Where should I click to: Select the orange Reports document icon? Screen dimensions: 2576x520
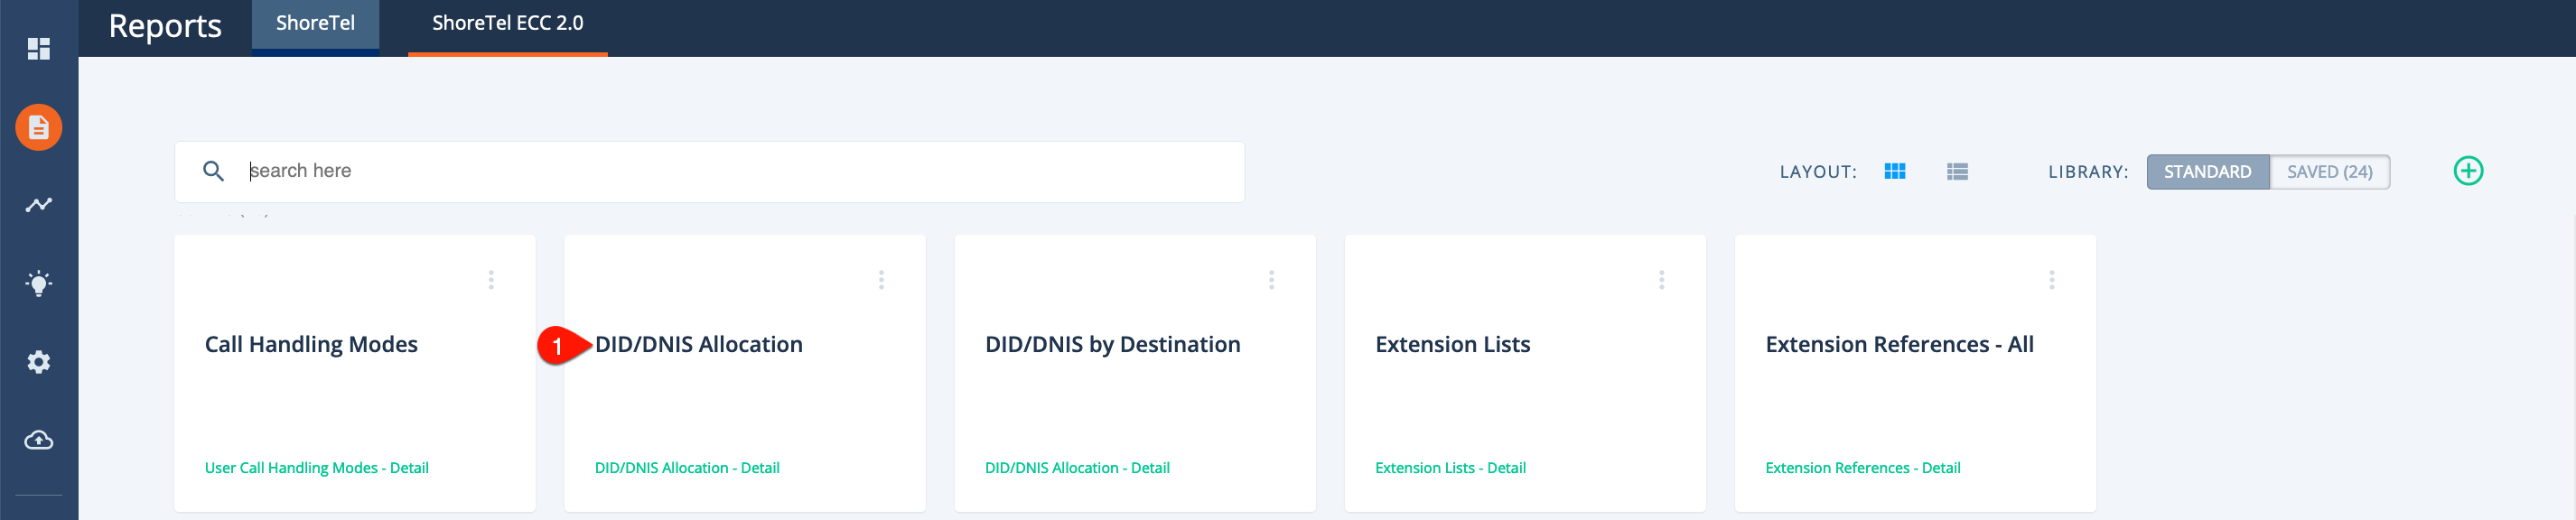point(39,128)
